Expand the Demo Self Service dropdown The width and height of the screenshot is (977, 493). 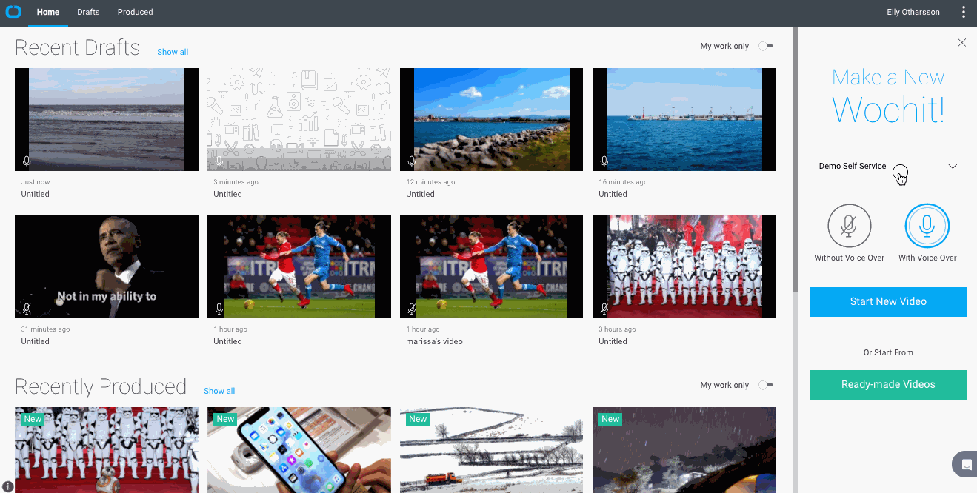click(x=888, y=167)
